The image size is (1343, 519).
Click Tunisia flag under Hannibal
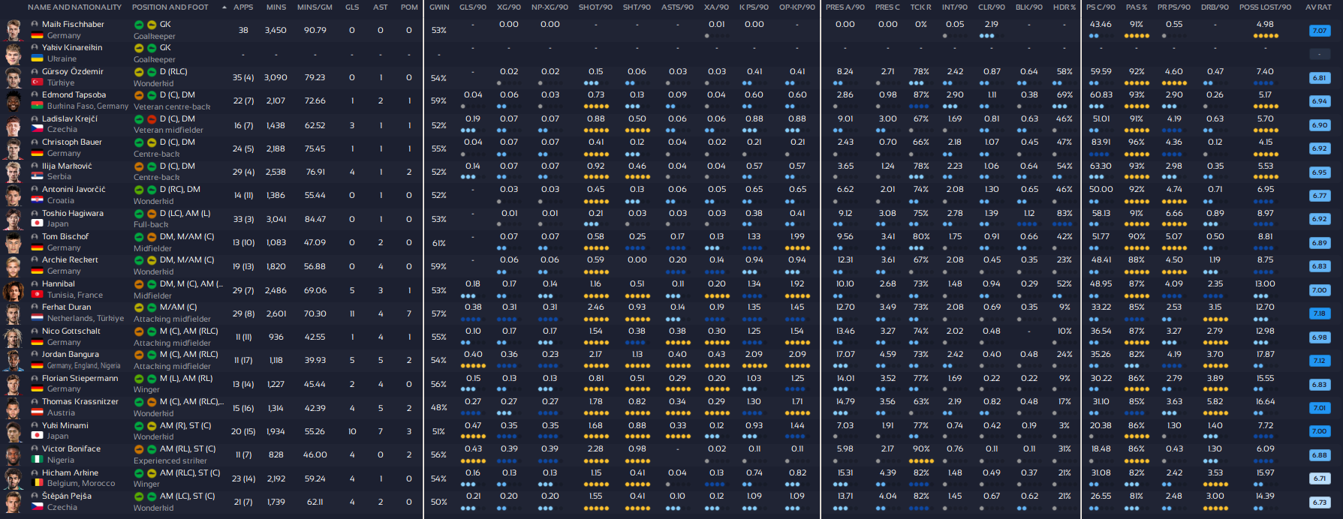click(x=37, y=295)
